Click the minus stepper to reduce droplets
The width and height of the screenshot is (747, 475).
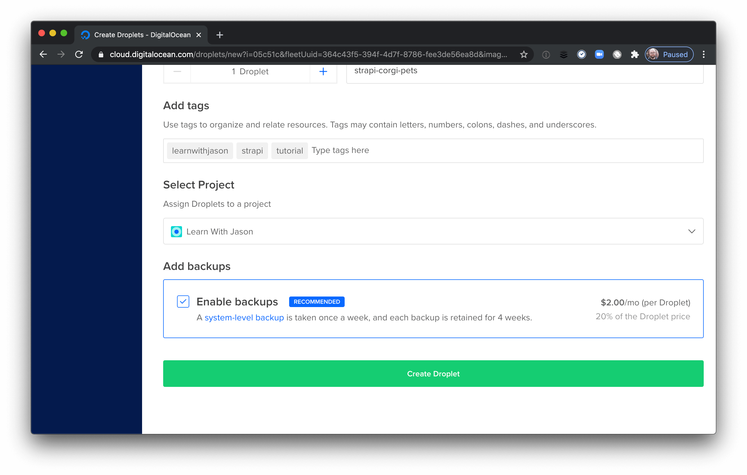(x=177, y=71)
